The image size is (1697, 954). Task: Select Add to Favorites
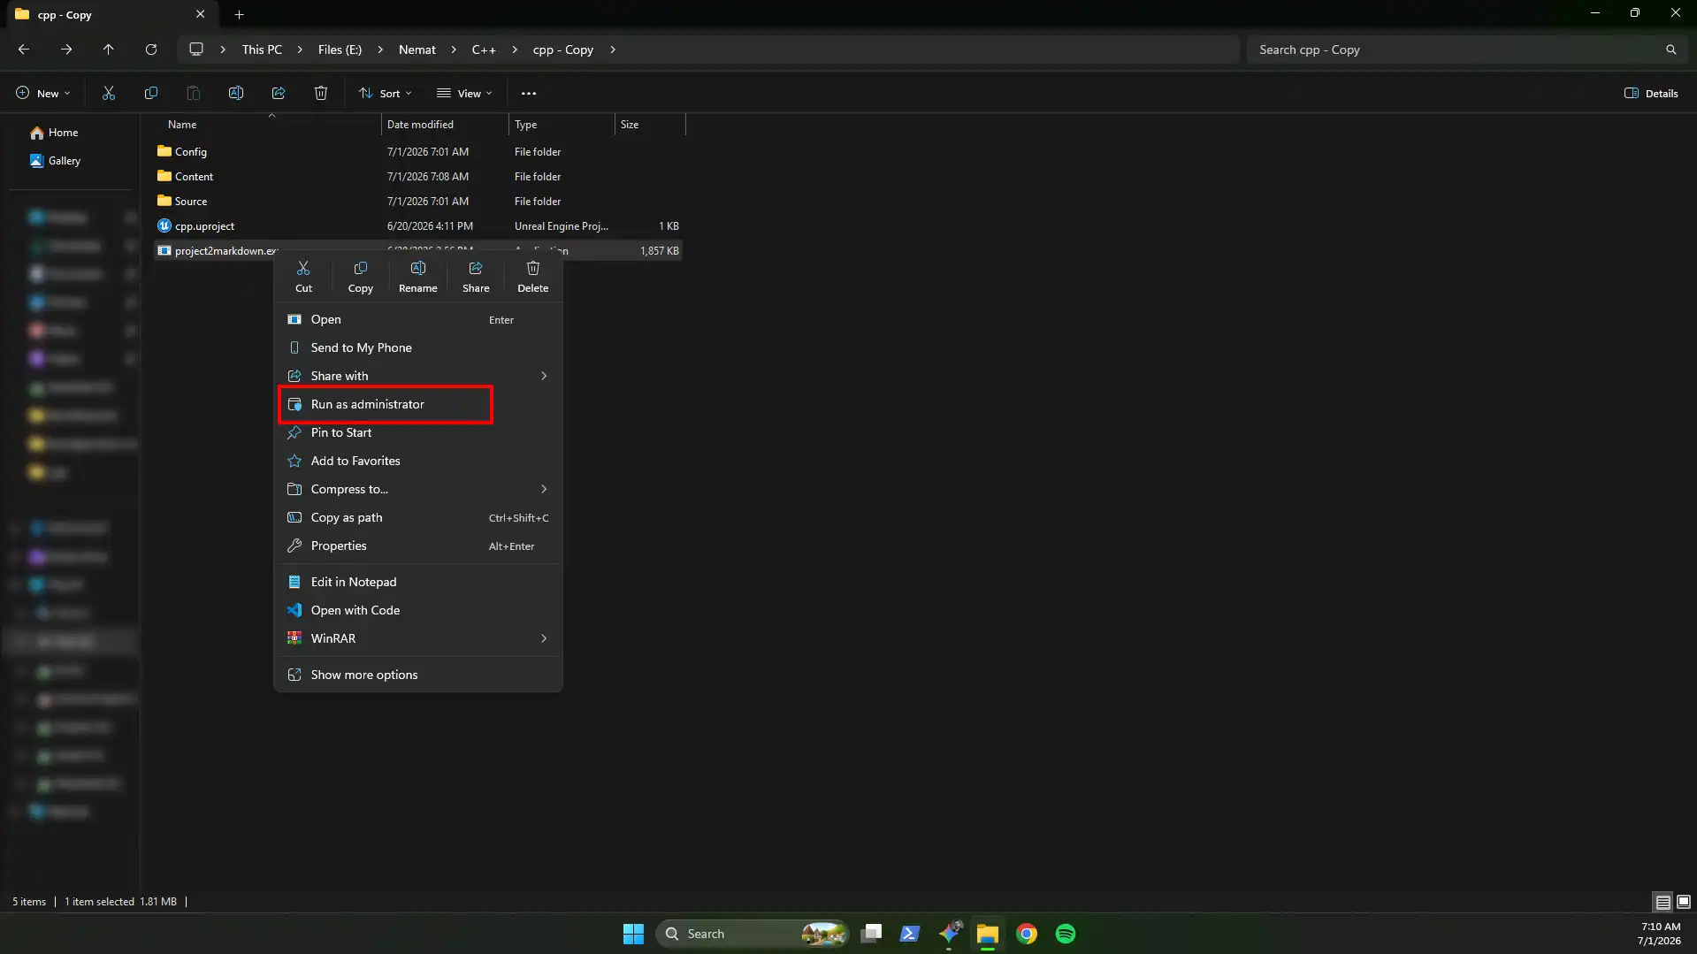[418, 461]
